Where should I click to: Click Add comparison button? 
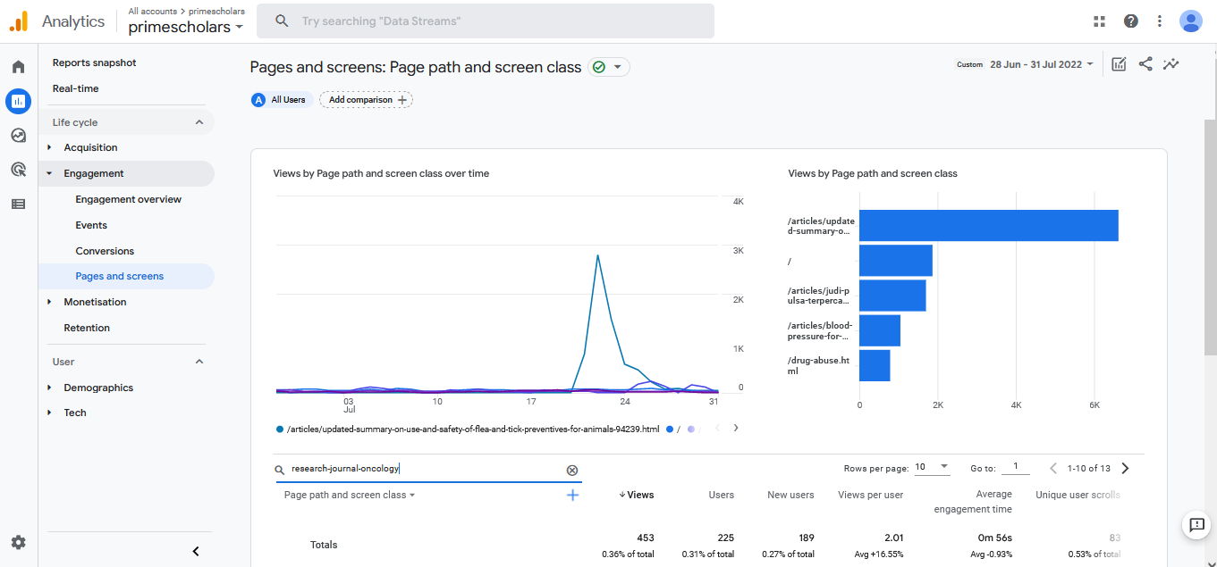tap(366, 100)
